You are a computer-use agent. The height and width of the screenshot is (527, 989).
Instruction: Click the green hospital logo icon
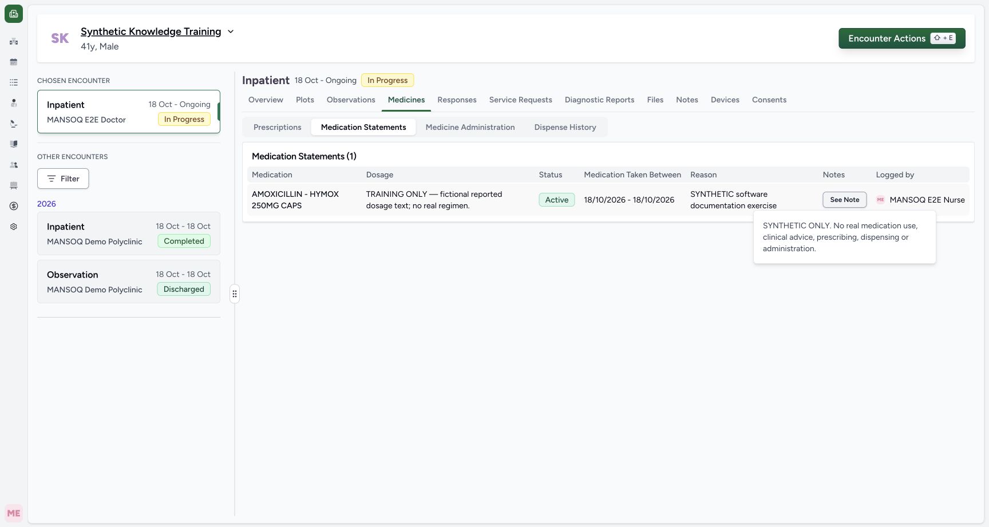click(x=14, y=14)
